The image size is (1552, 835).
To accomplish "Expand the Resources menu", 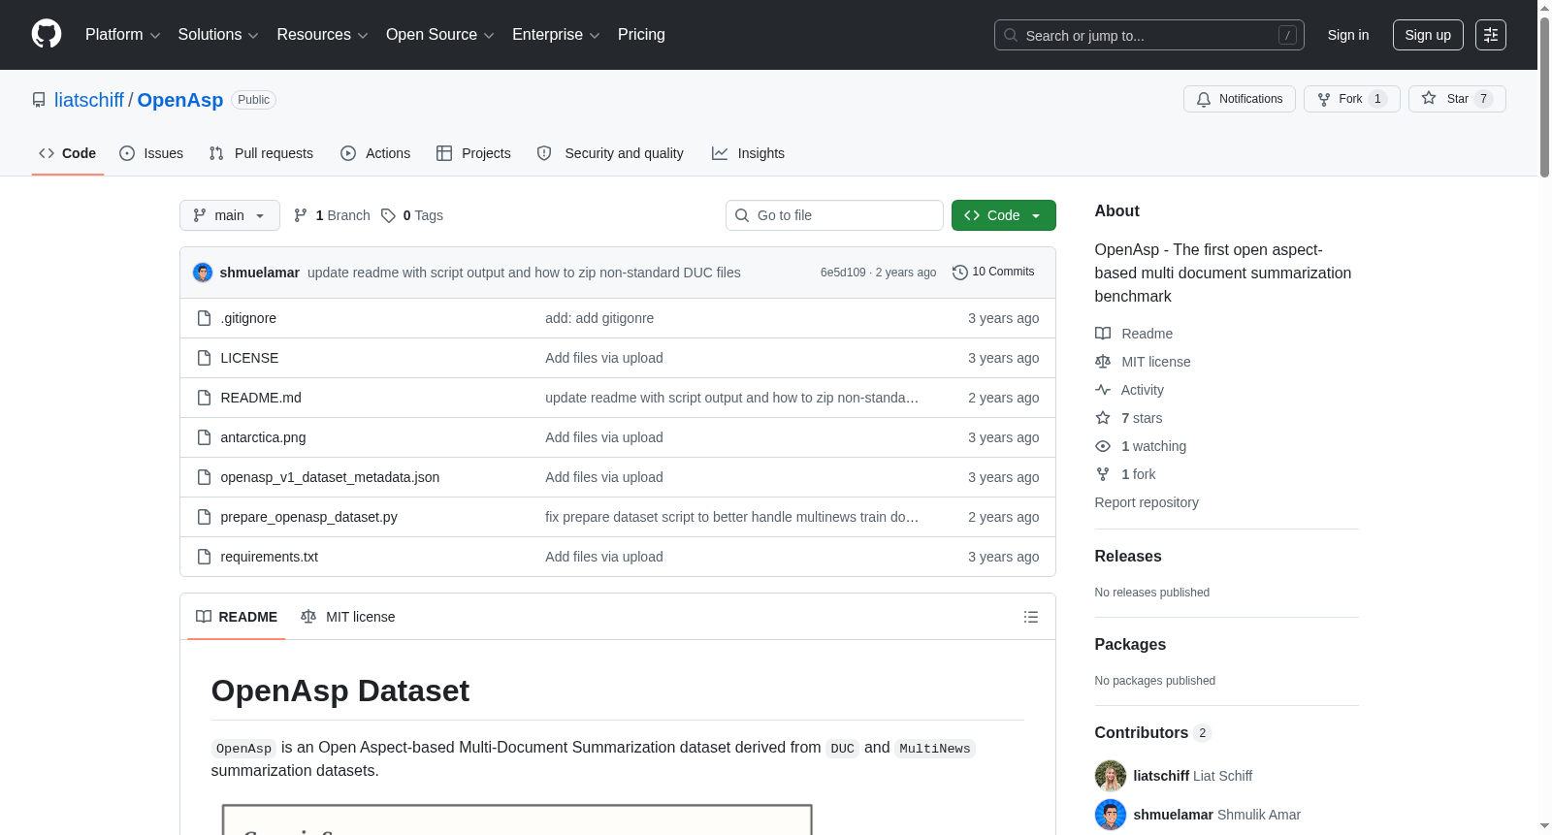I will (322, 35).
